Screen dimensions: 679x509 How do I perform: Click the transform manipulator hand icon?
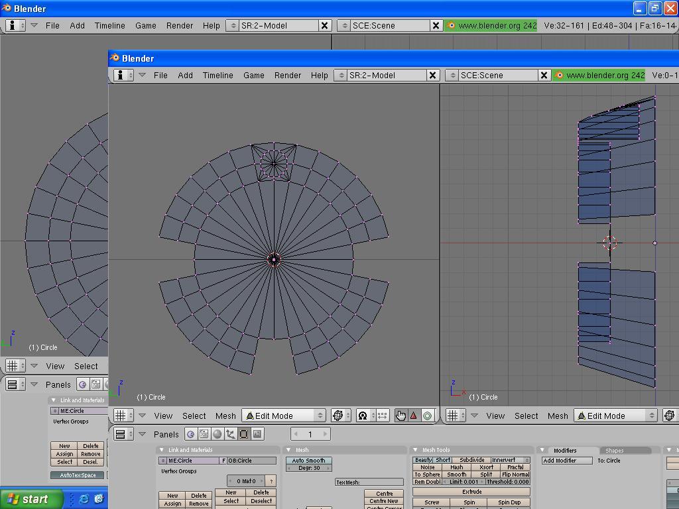[x=401, y=416]
